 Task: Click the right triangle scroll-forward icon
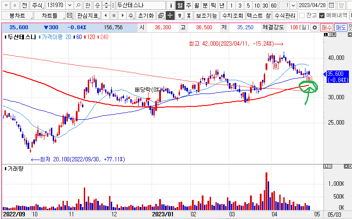point(122,16)
